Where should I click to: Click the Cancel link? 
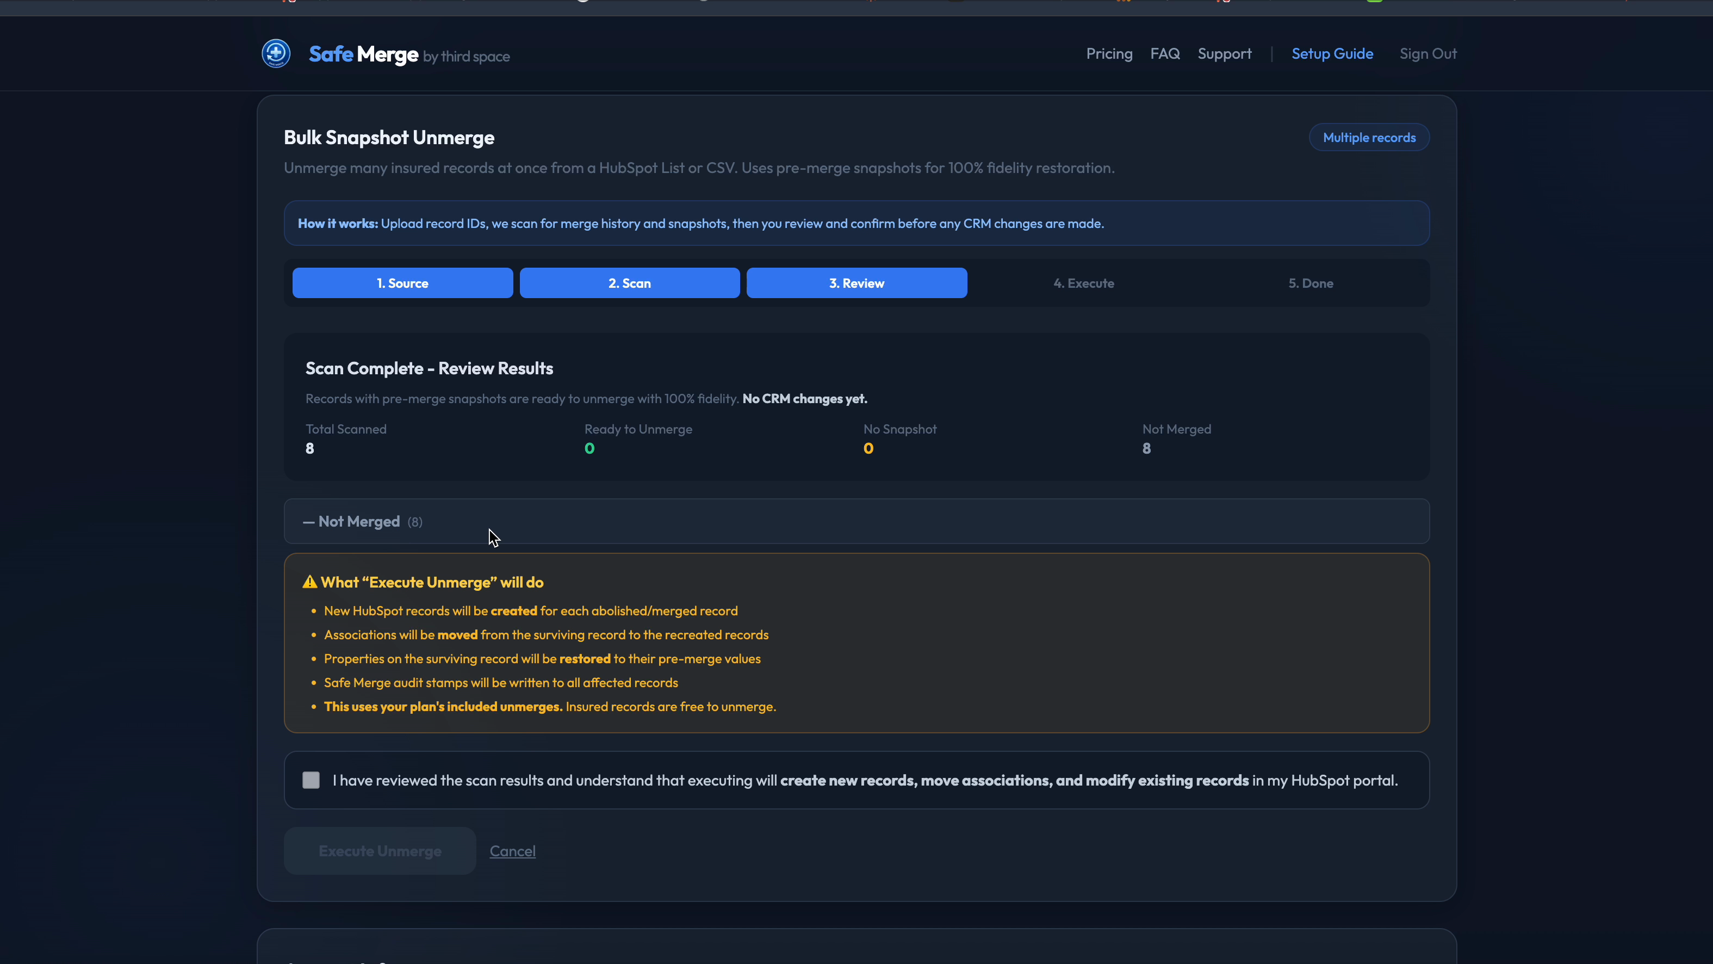(512, 850)
